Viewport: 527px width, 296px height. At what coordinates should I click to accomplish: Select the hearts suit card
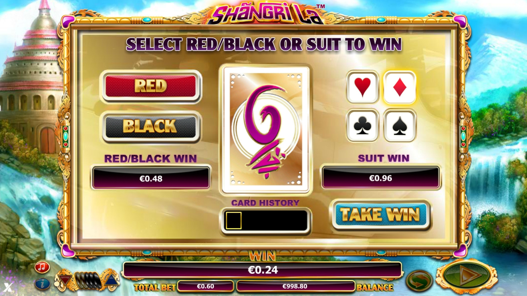pos(362,87)
